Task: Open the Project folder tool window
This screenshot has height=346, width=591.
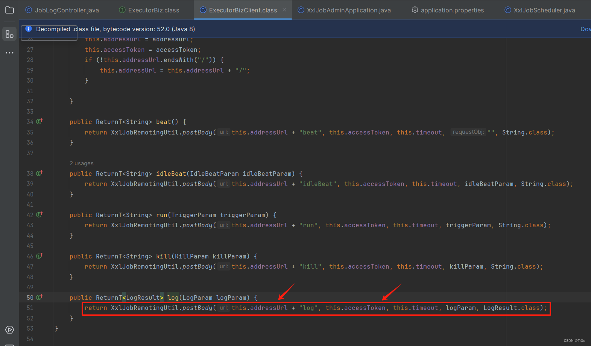Action: (9, 10)
